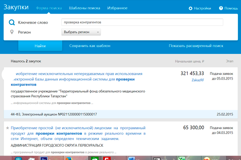Click the magnifier icon beside Ключевое слово
241x160 pixels.
pos(12,23)
